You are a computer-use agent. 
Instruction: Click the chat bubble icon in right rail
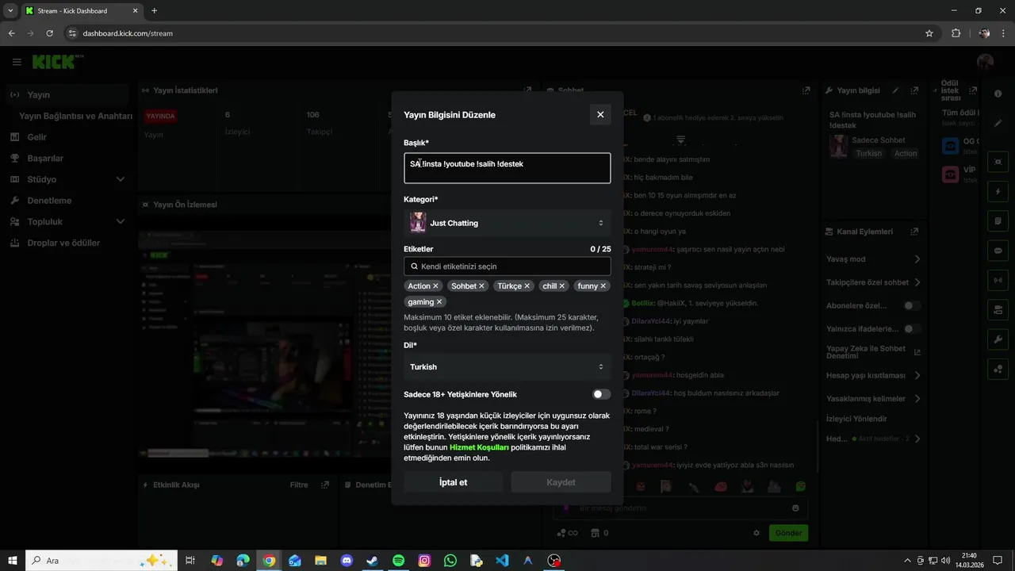tap(998, 251)
